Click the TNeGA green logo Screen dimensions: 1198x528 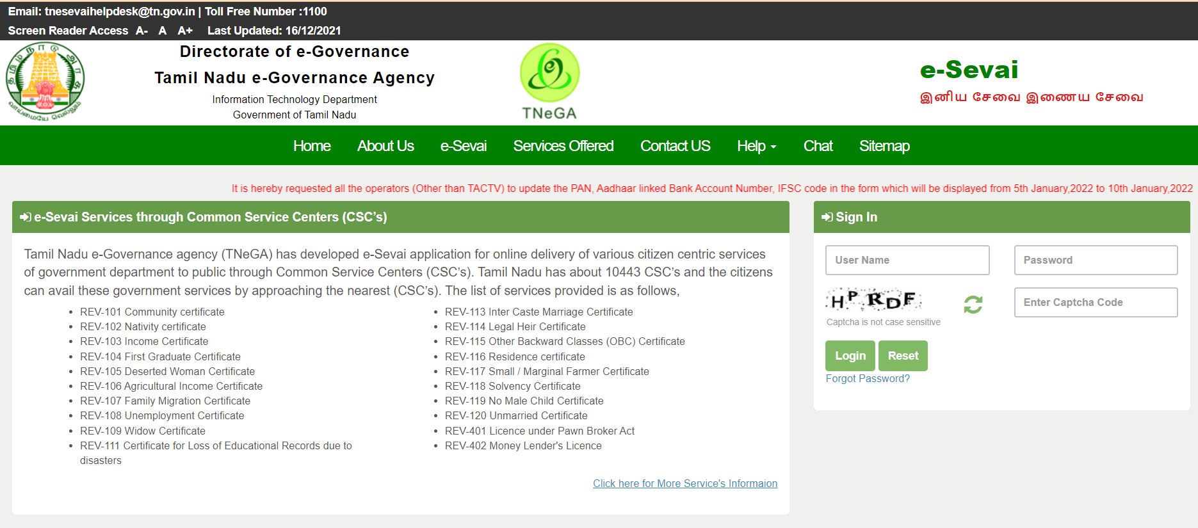click(x=549, y=81)
